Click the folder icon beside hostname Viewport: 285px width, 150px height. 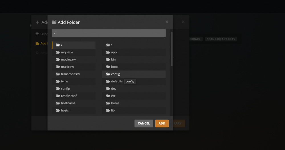click(x=58, y=103)
